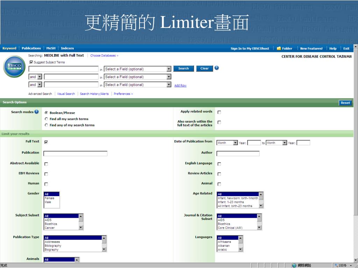Open third row Select a Field dropdown

[x=137, y=84]
